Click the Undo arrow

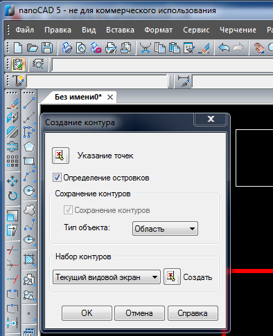pos(224,48)
